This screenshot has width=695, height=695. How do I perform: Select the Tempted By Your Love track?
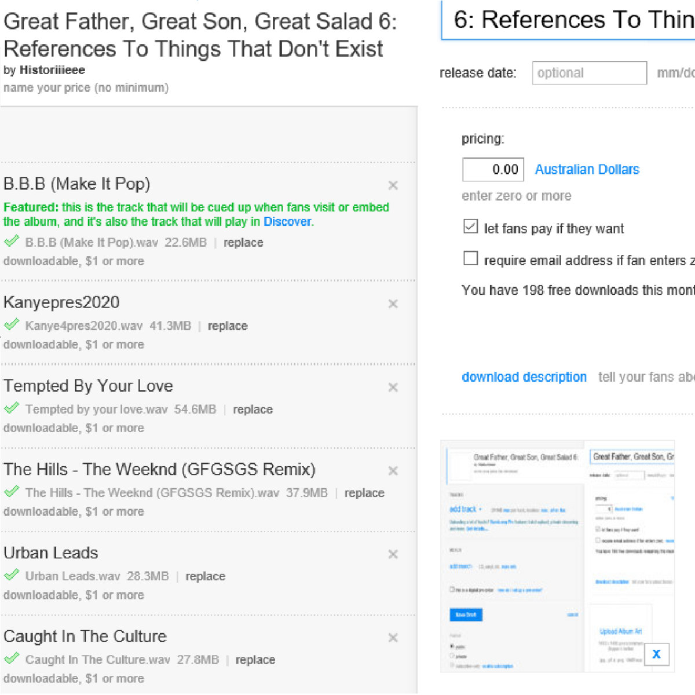pos(88,386)
